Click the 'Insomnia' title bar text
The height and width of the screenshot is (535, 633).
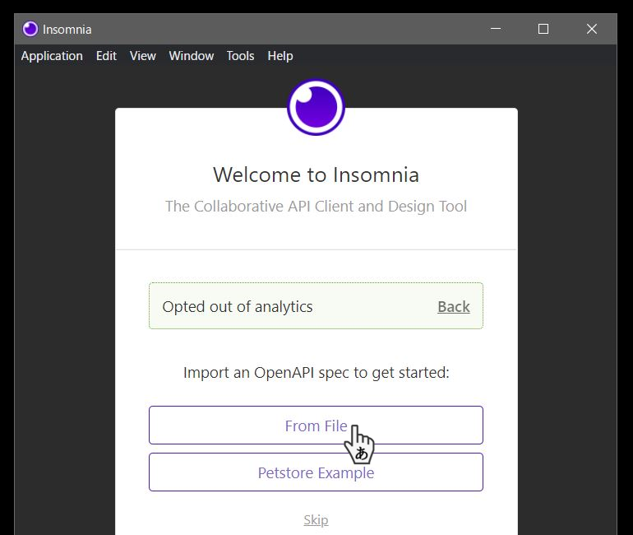[67, 30]
